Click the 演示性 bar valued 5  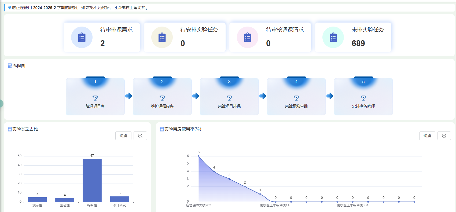(x=37, y=199)
